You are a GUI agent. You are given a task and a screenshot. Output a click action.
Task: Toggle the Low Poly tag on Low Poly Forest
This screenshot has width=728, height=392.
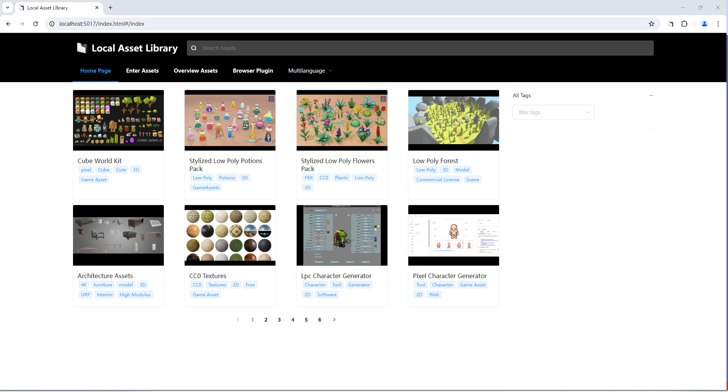pyautogui.click(x=425, y=170)
